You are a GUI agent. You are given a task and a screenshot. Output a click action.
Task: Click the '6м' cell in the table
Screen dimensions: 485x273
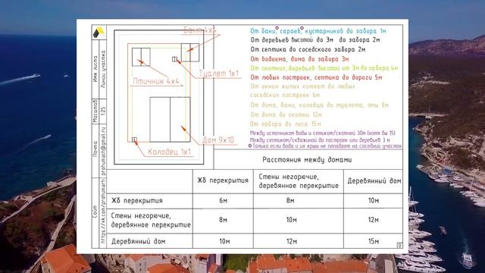point(223,200)
